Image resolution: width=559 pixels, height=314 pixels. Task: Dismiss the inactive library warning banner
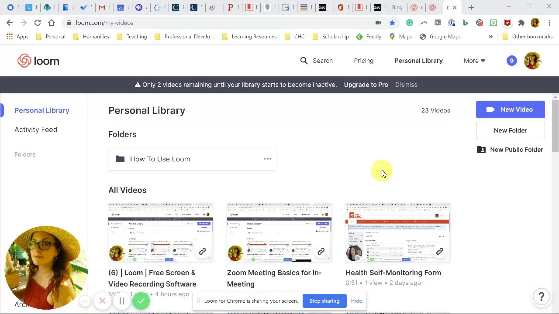click(406, 85)
